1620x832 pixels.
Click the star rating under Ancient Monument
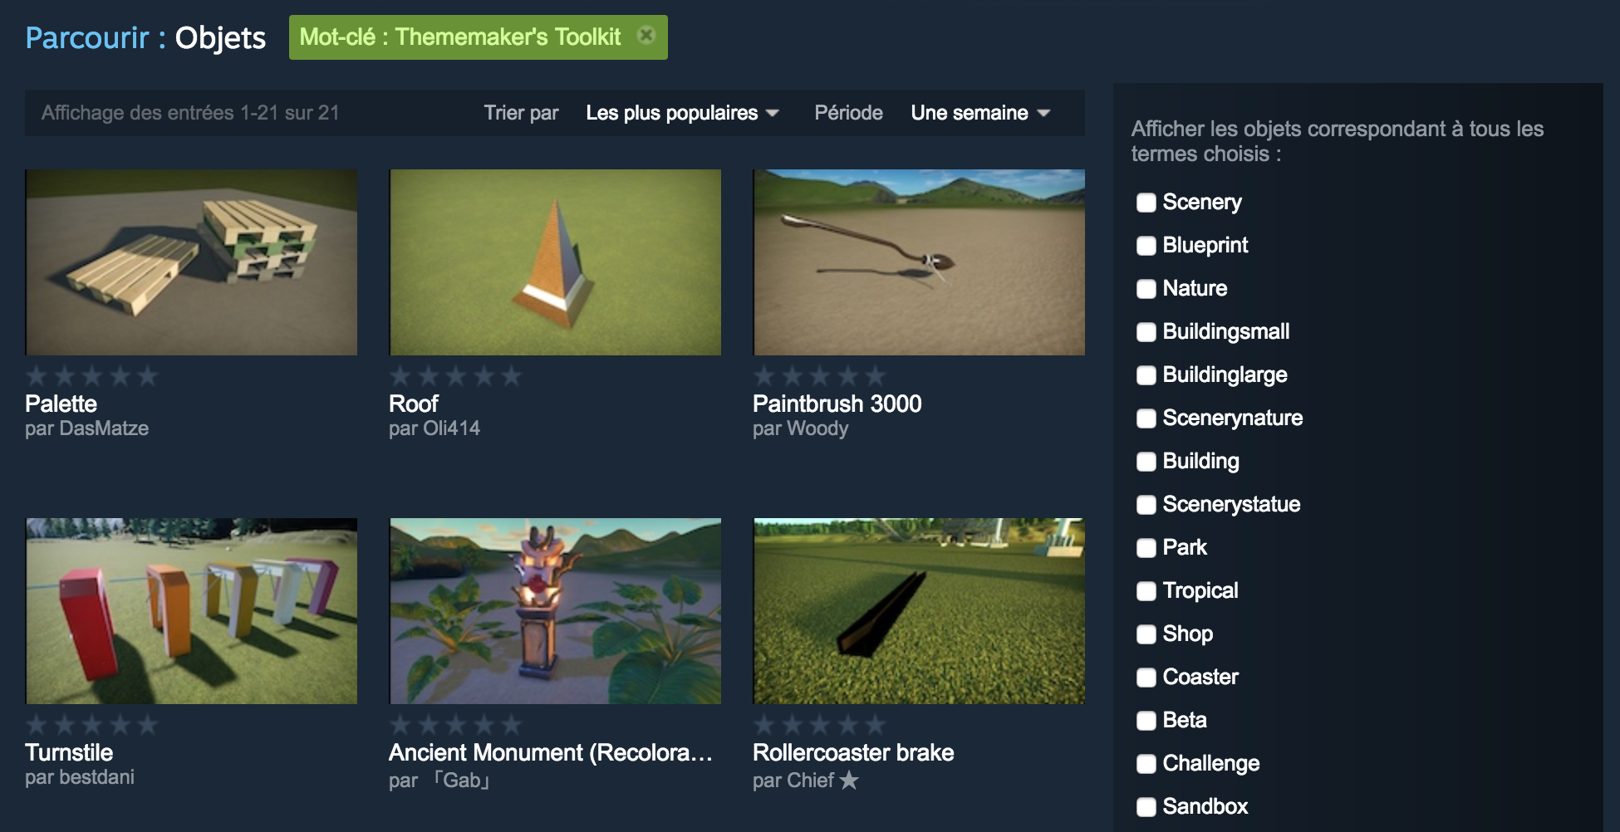455,725
